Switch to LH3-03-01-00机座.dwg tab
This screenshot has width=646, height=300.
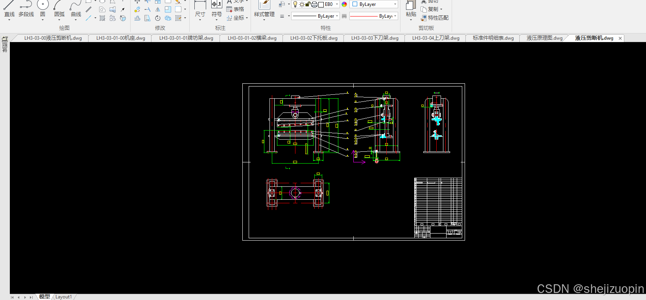click(x=120, y=38)
